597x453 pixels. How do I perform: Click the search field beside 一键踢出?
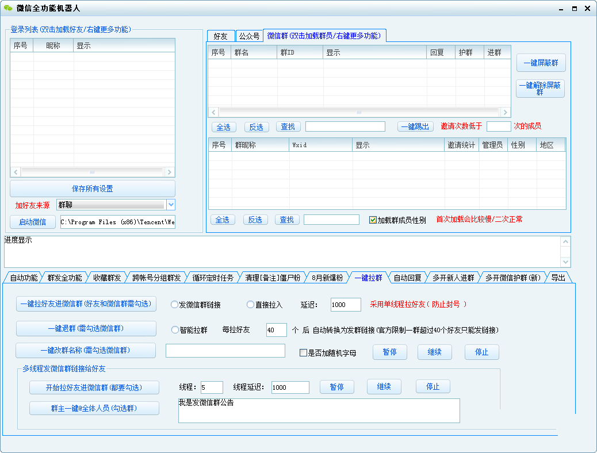(345, 127)
